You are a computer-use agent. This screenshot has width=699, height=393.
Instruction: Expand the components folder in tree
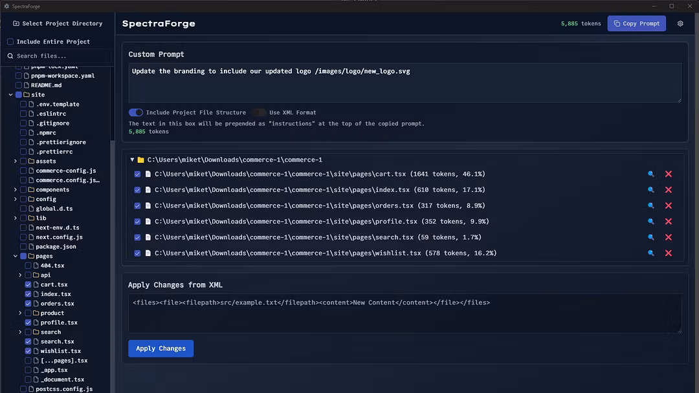(16, 190)
